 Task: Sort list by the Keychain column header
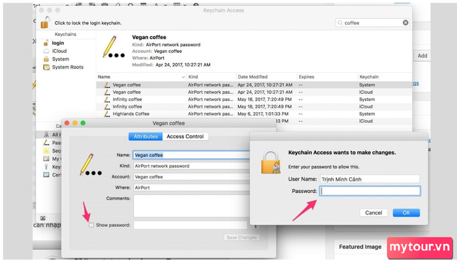[385, 77]
